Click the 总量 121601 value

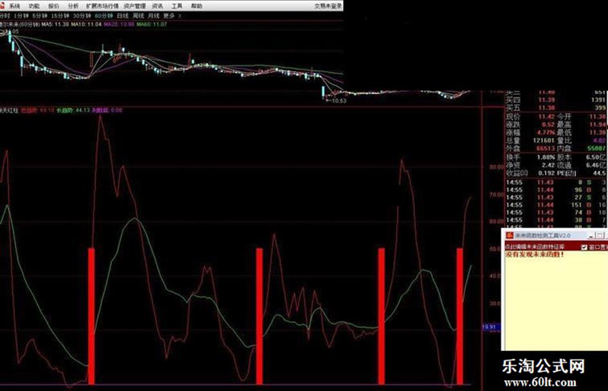(x=544, y=141)
